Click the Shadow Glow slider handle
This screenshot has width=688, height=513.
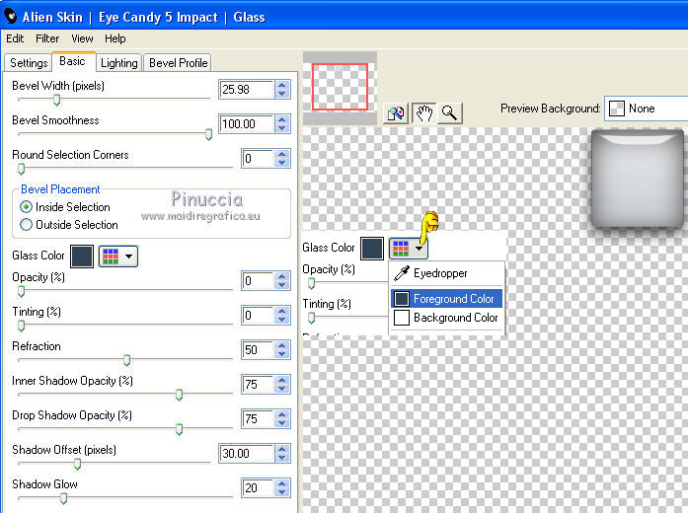[63, 498]
